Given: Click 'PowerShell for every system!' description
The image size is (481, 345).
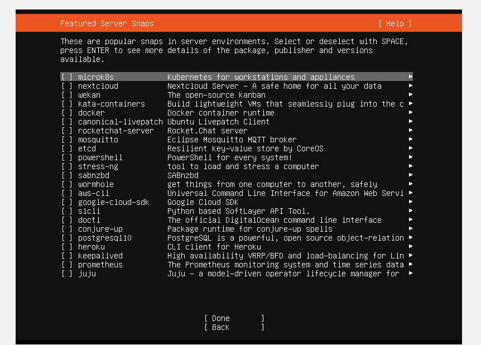Looking at the screenshot, I should click(x=230, y=157).
